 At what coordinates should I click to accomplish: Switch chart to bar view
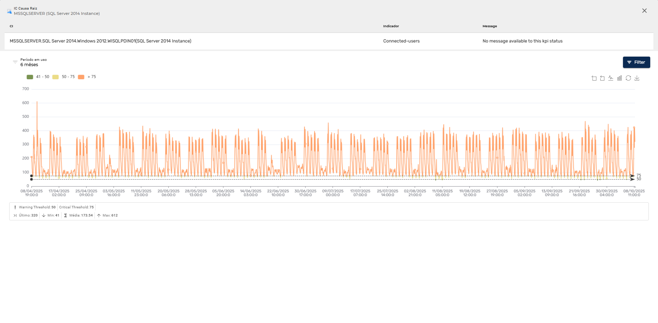pos(619,78)
